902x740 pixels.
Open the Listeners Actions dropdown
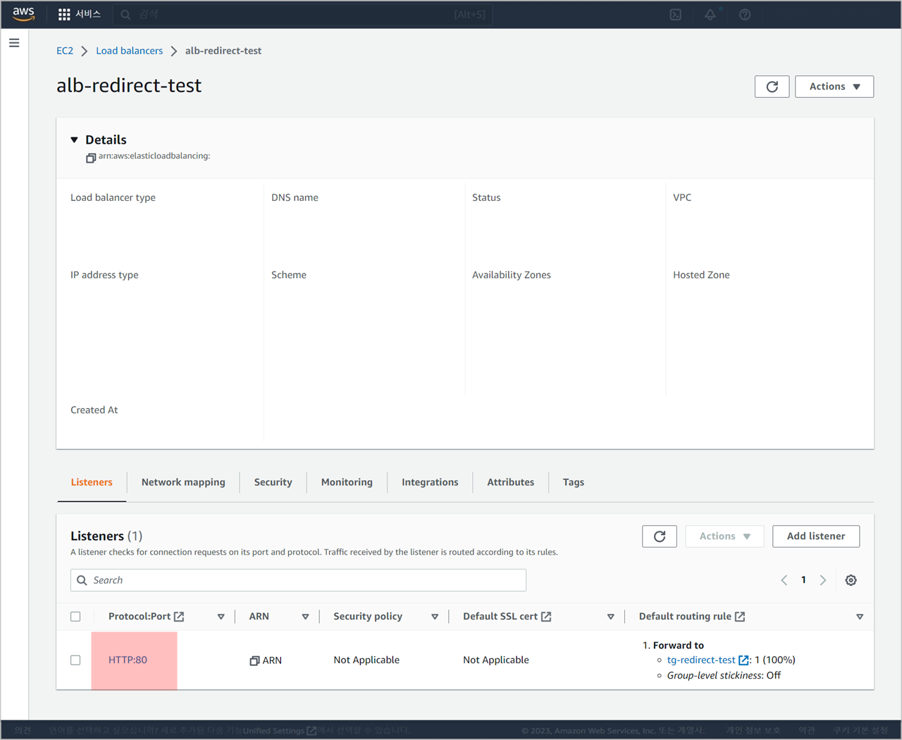point(724,536)
